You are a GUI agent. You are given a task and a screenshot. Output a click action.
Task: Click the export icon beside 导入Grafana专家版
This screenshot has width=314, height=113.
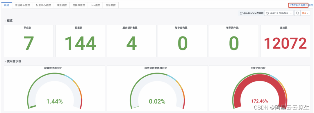click(x=241, y=13)
